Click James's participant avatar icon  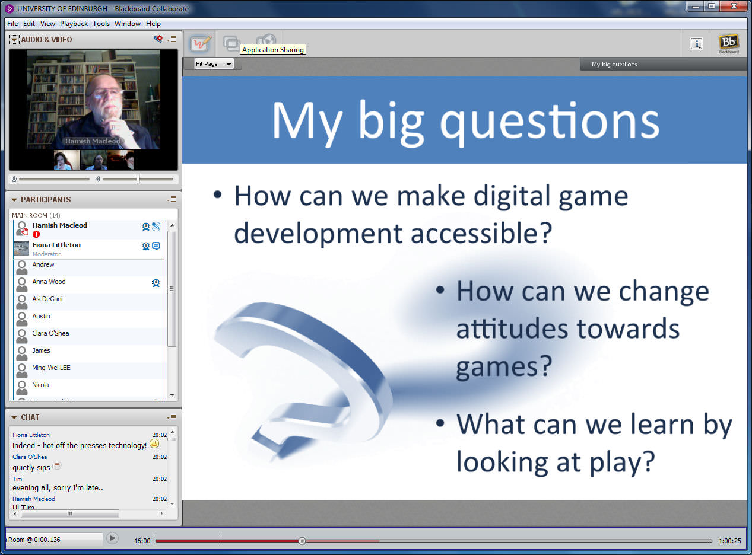coord(22,353)
